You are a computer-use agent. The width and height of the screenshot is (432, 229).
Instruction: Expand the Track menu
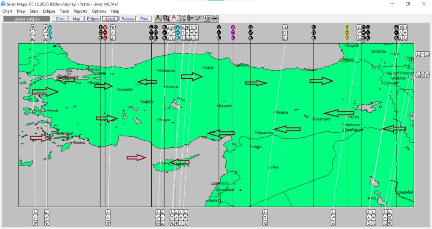(64, 11)
